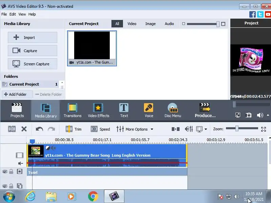Adjust the preview playback position slider

[x=234, y=105]
